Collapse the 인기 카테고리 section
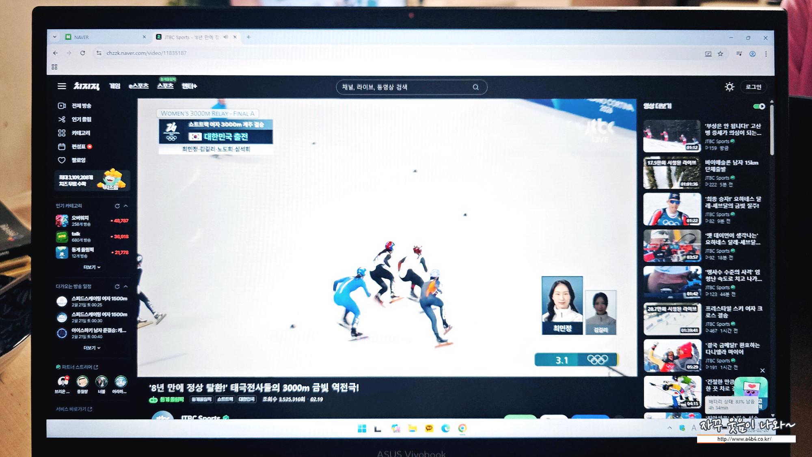Viewport: 812px width, 457px height. click(x=126, y=206)
